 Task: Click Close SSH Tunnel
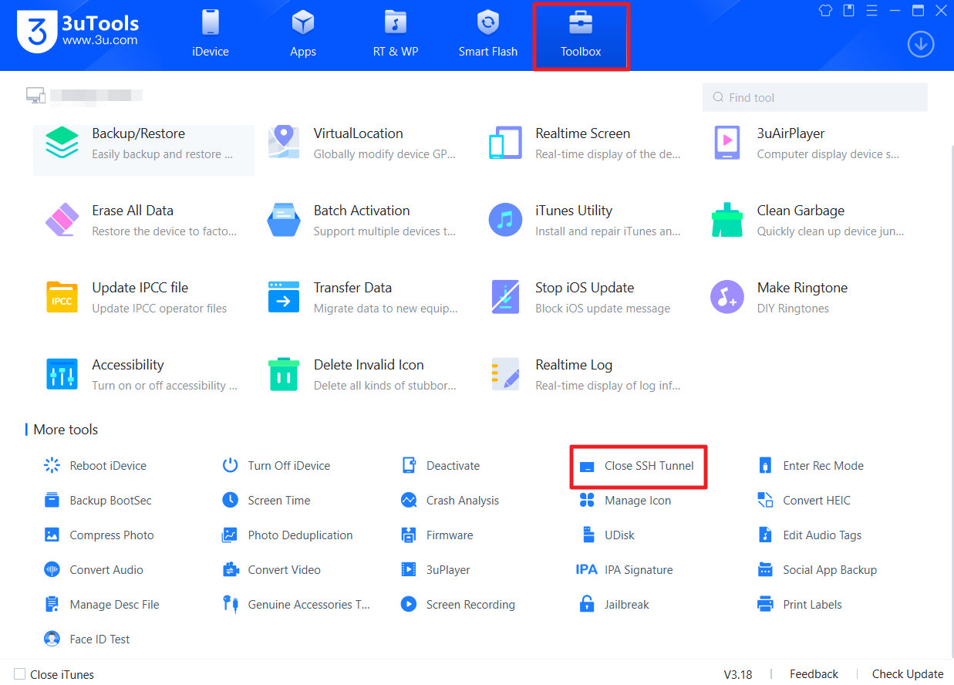[x=637, y=466]
